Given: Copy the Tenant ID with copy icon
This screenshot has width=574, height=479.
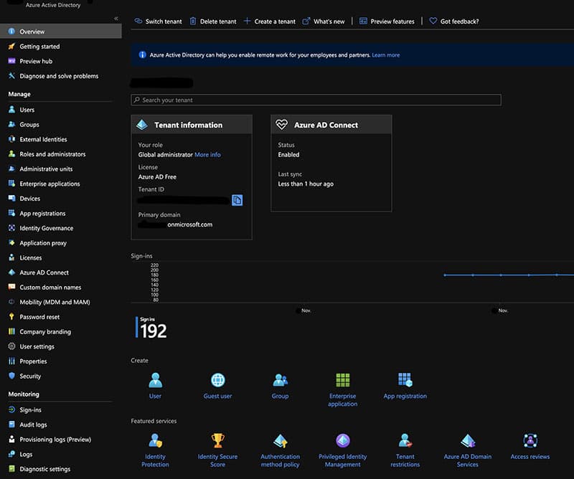Looking at the screenshot, I should (237, 200).
